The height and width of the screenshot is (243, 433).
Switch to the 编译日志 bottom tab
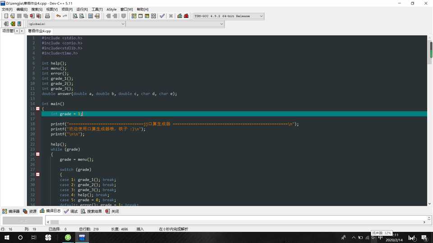coord(50,211)
